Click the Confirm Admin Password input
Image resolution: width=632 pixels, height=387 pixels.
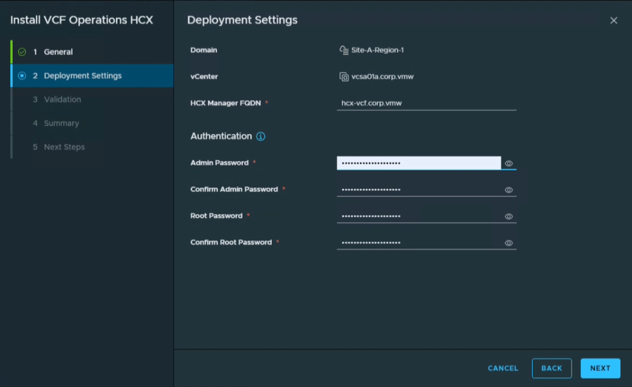pyautogui.click(x=419, y=189)
